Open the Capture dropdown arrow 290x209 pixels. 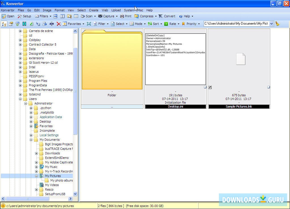(117, 16)
